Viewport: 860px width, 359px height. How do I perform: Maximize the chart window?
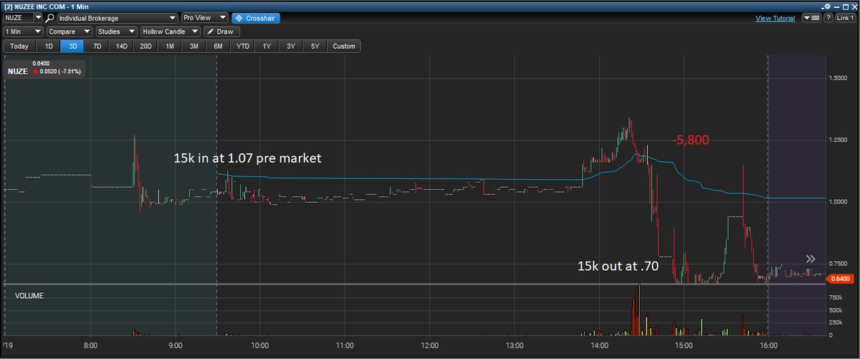click(846, 6)
